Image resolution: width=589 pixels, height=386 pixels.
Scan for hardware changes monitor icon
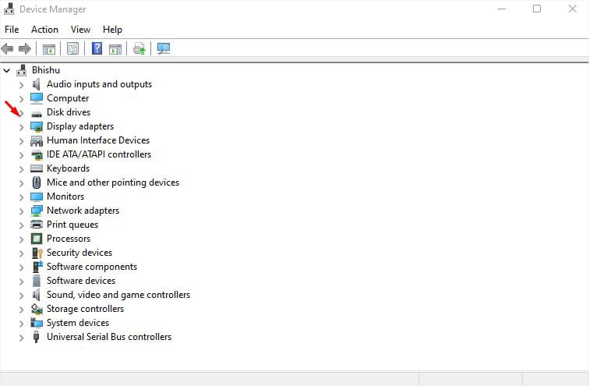click(x=164, y=49)
